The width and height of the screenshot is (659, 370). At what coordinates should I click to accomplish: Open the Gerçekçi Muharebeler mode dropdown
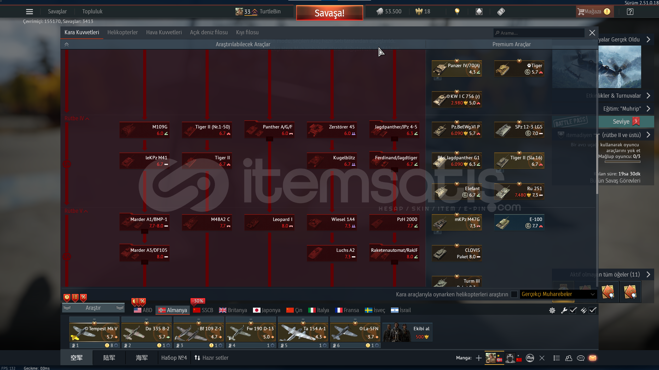pyautogui.click(x=558, y=294)
